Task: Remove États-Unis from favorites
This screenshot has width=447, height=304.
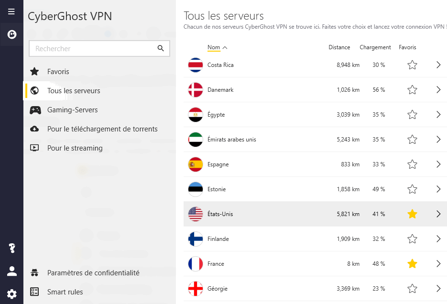Action: tap(412, 214)
